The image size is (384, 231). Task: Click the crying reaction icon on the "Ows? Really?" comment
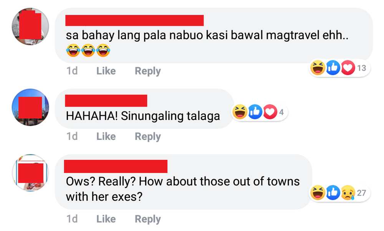point(348,193)
